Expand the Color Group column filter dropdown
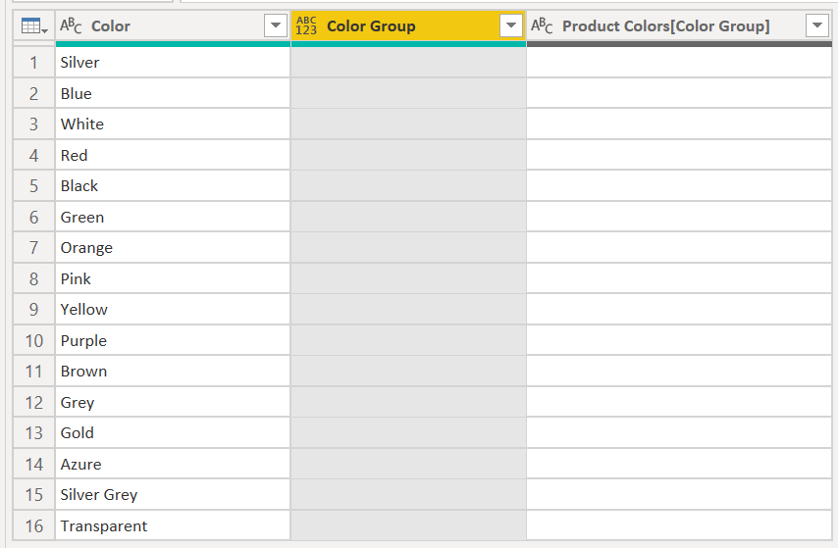The height and width of the screenshot is (548, 838). click(x=510, y=26)
